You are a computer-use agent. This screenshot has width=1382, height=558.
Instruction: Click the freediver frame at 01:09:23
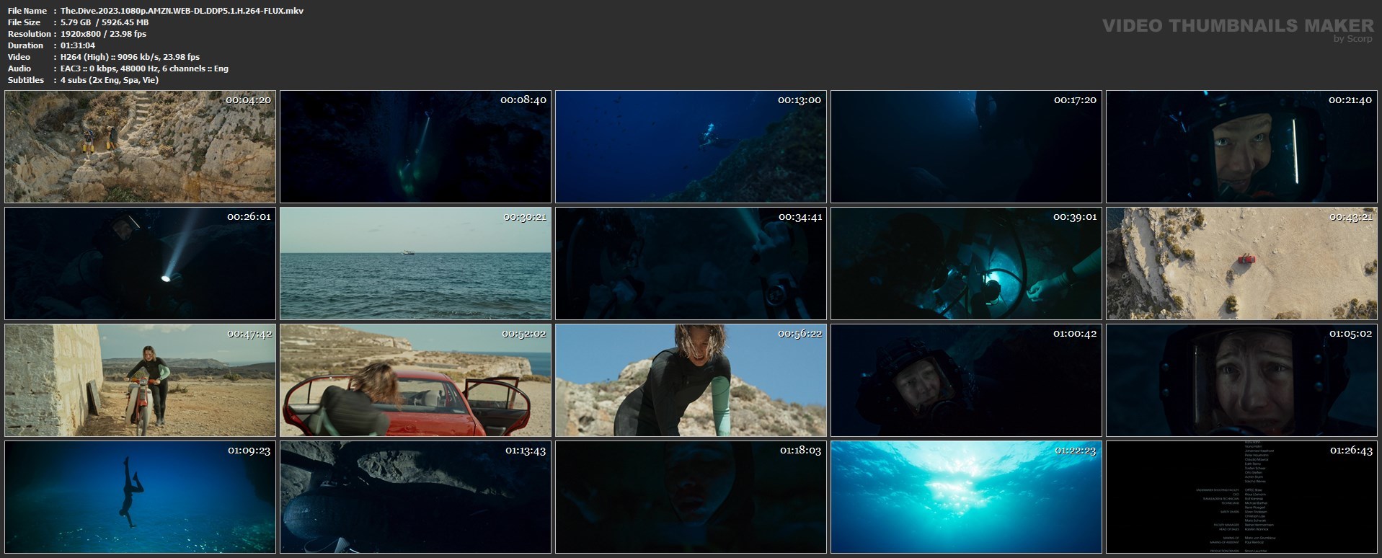click(140, 497)
